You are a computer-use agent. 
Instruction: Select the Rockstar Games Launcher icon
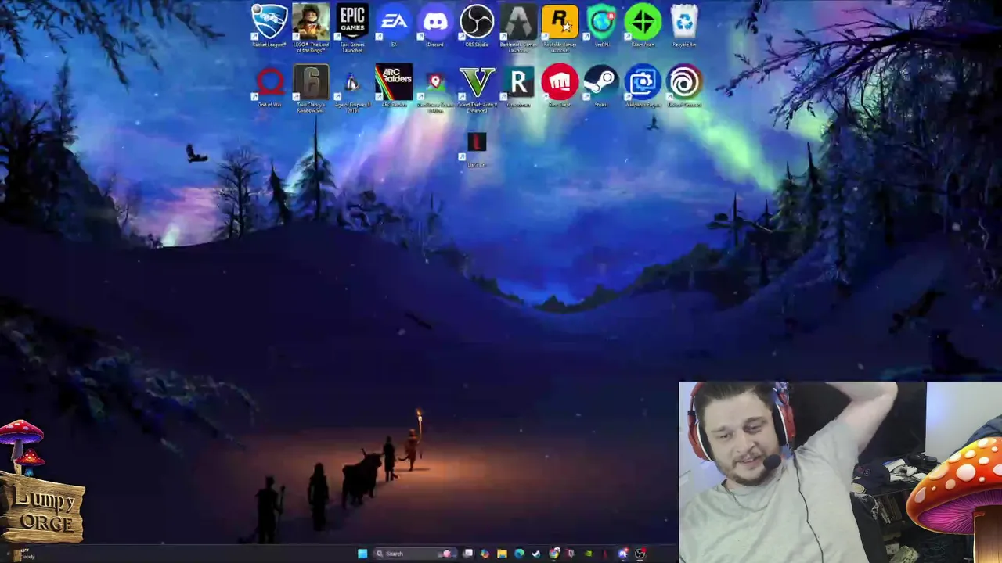pos(560,29)
